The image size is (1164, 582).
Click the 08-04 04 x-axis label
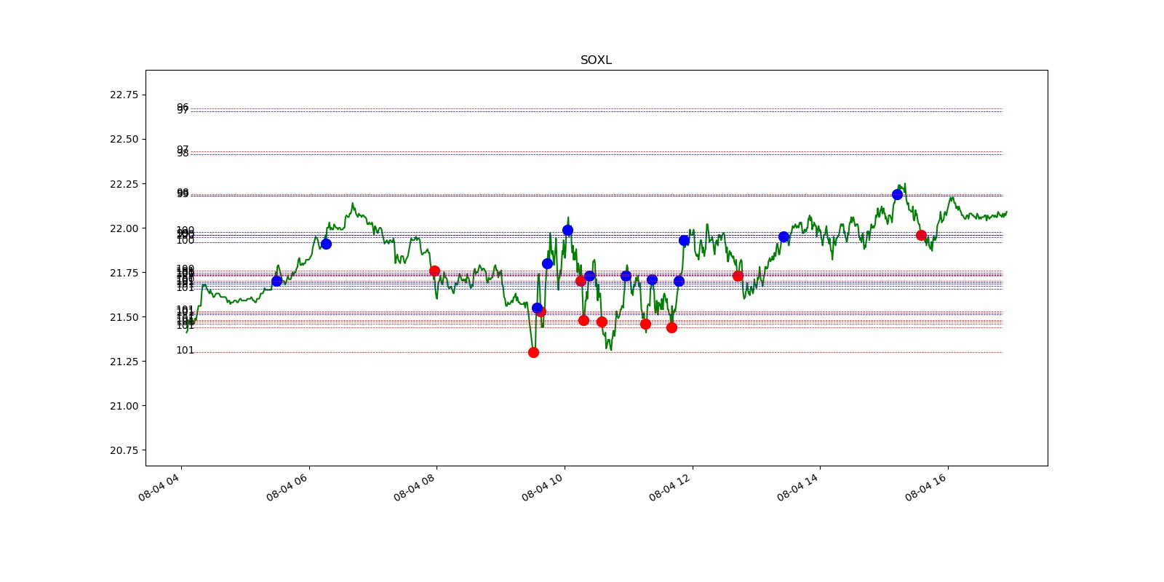tap(159, 486)
